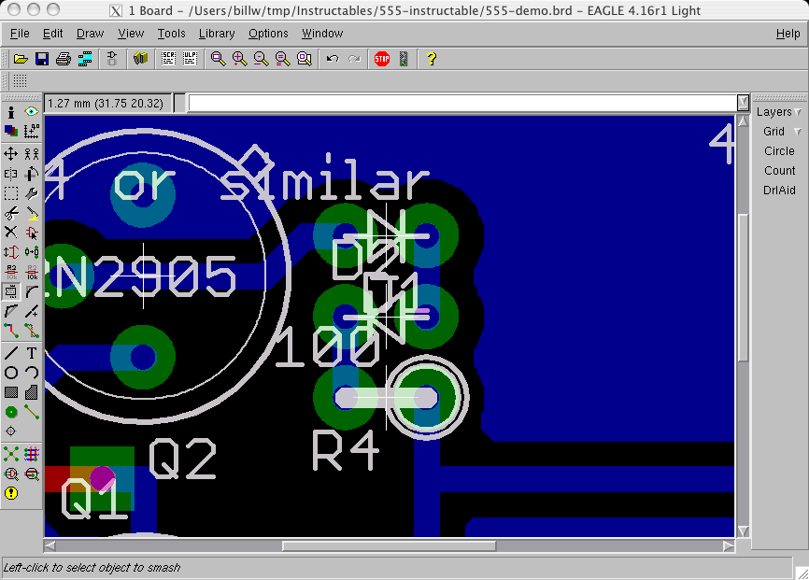Select the Show eye tool
The image size is (809, 580).
pos(32,111)
